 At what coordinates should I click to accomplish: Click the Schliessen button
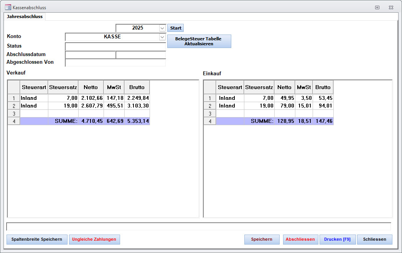pyautogui.click(x=374, y=239)
